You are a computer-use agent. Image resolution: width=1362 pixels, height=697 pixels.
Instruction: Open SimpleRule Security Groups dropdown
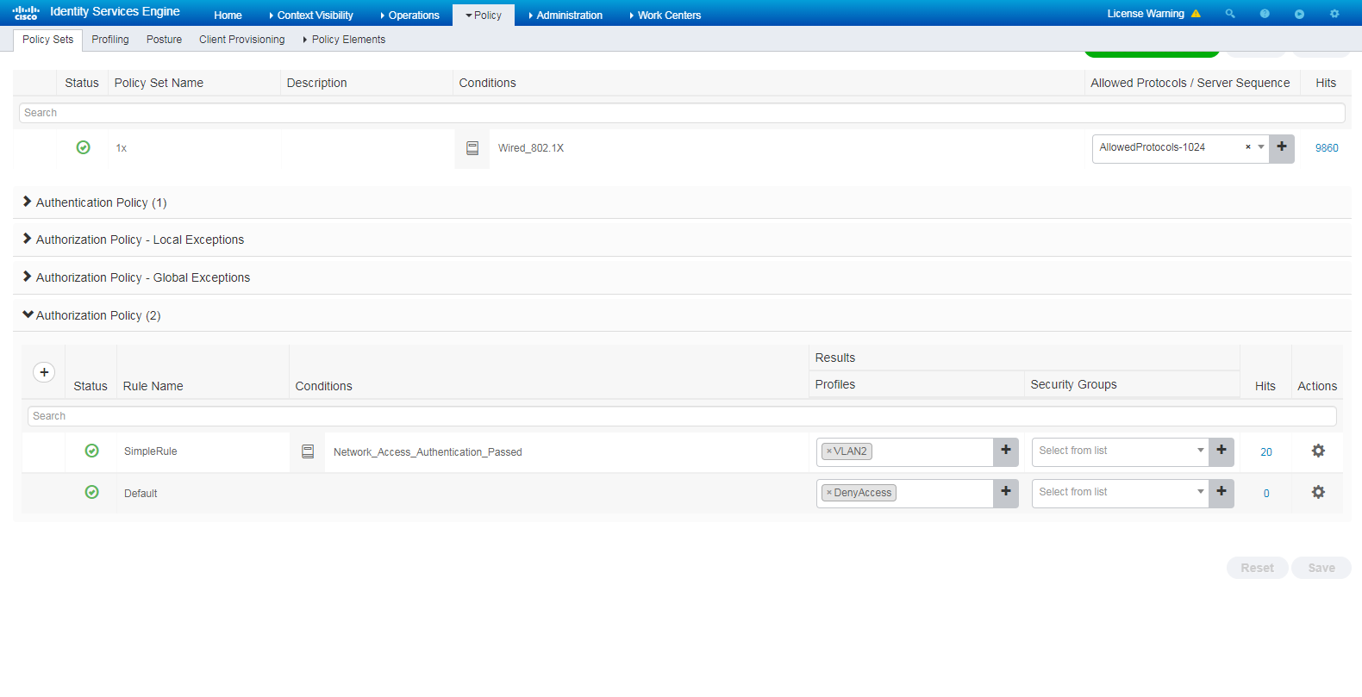(x=1200, y=451)
